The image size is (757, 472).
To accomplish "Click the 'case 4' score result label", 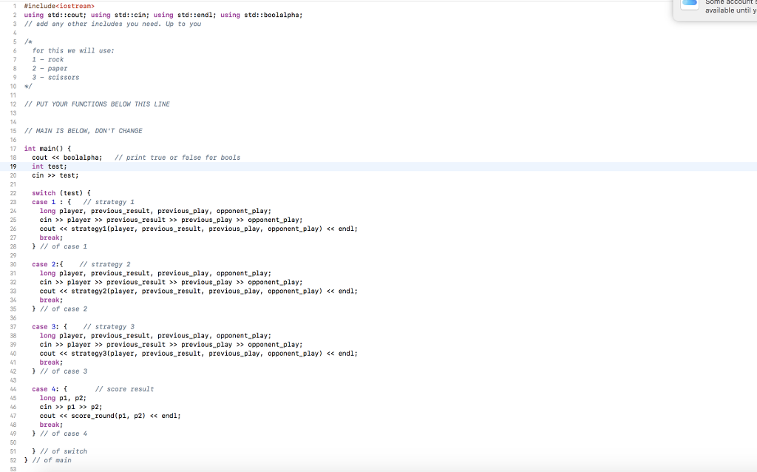I will pos(43,388).
